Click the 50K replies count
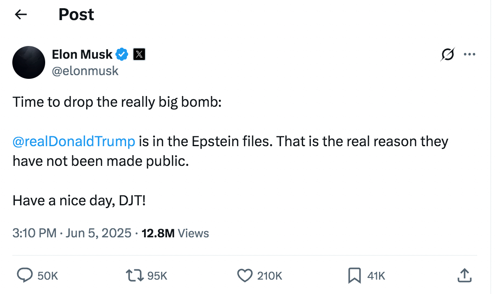Viewport: 501px width, 294px height. pos(48,276)
